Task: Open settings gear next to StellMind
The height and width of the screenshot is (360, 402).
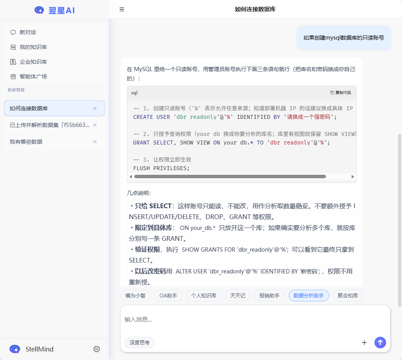Action: pyautogui.click(x=97, y=349)
